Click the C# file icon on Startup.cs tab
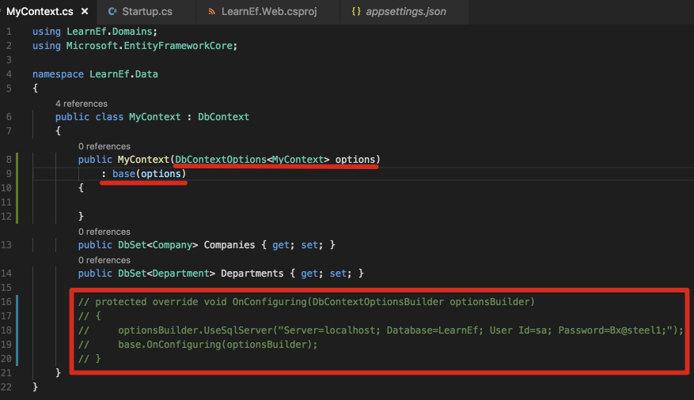The image size is (694, 400). (x=112, y=12)
